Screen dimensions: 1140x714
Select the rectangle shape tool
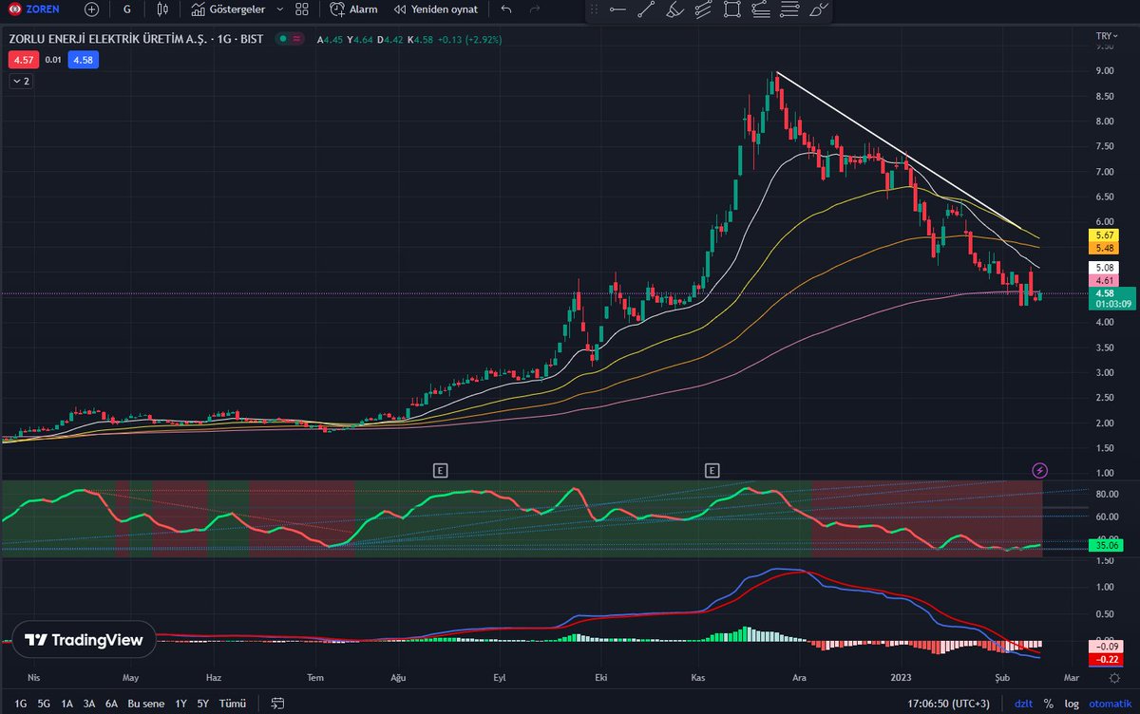click(x=731, y=9)
